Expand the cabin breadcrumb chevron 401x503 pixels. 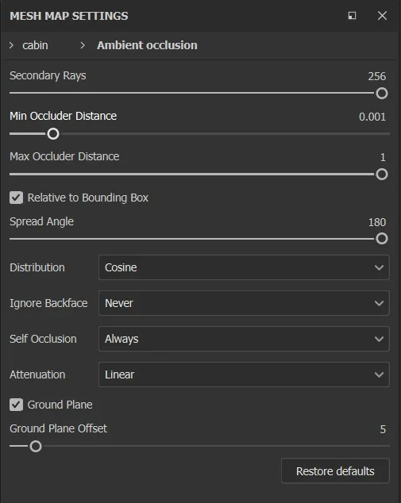tap(12, 45)
